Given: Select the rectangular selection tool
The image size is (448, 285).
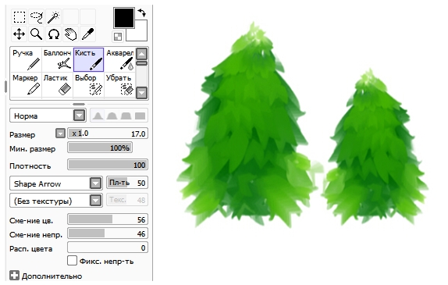Looking at the screenshot, I should pyautogui.click(x=20, y=17).
